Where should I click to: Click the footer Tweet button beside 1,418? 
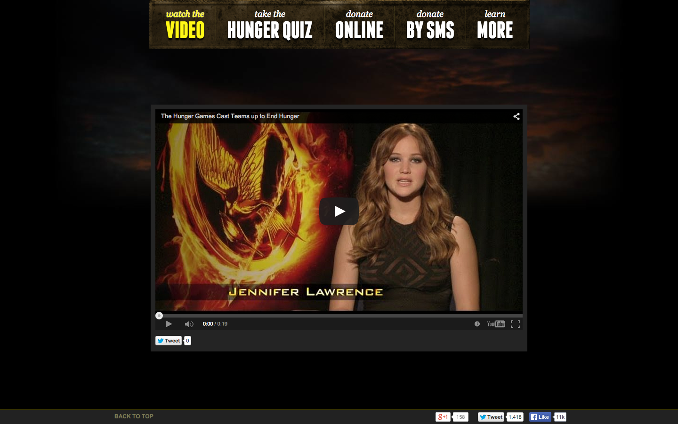[x=491, y=417]
